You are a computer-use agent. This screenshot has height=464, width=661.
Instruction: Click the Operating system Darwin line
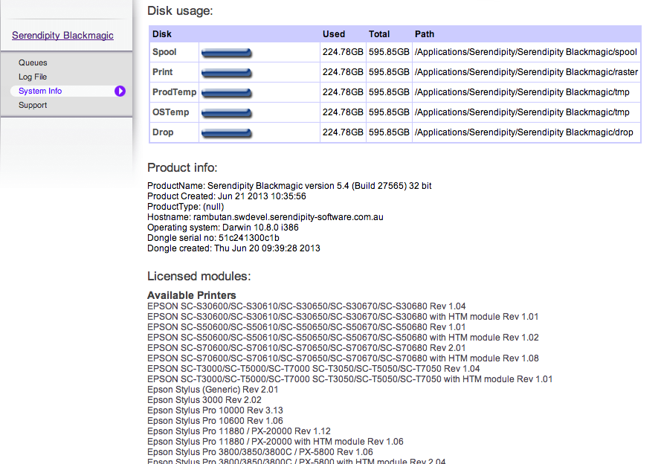tap(222, 228)
